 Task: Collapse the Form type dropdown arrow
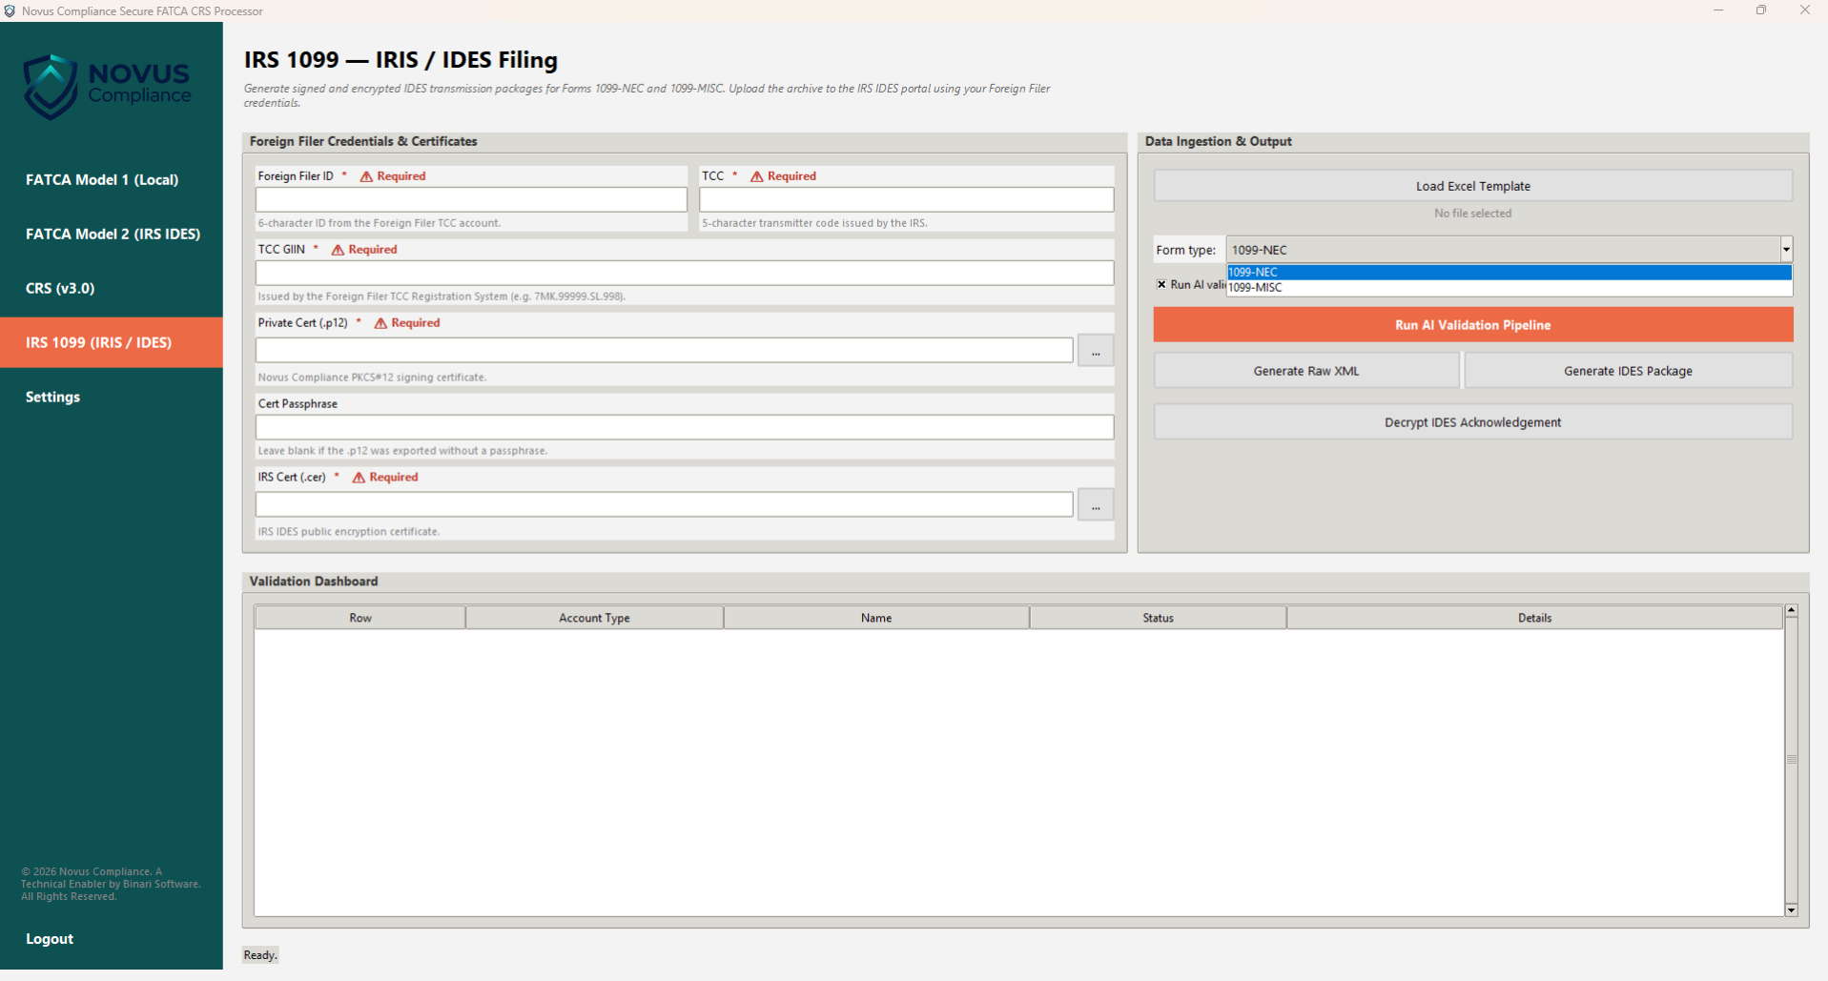click(x=1786, y=250)
